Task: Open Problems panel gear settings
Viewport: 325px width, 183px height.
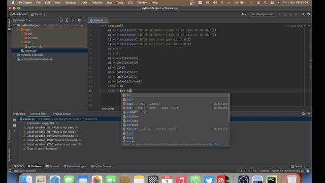Action: (x=304, y=114)
